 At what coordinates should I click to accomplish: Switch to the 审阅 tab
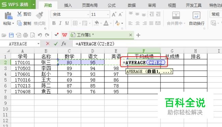point(152,5)
